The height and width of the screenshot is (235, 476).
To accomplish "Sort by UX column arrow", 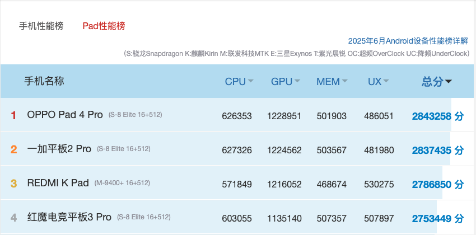I will click(387, 81).
